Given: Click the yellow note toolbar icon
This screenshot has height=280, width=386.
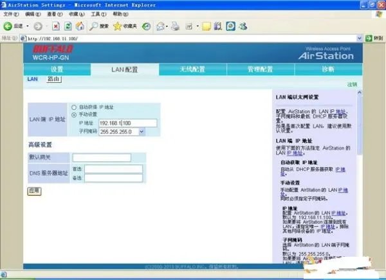Looking at the screenshot, I should point(207,26).
